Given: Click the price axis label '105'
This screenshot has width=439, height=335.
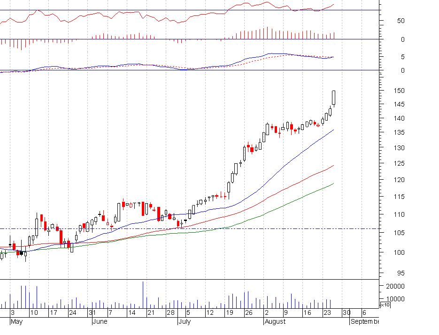Looking at the screenshot, I should pyautogui.click(x=399, y=233).
